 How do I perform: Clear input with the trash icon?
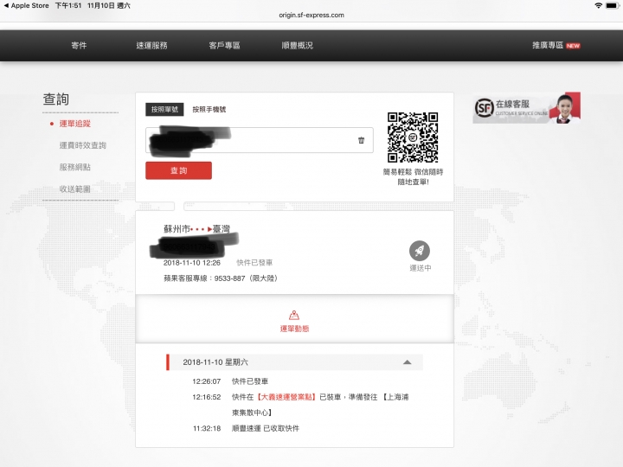[x=361, y=140]
